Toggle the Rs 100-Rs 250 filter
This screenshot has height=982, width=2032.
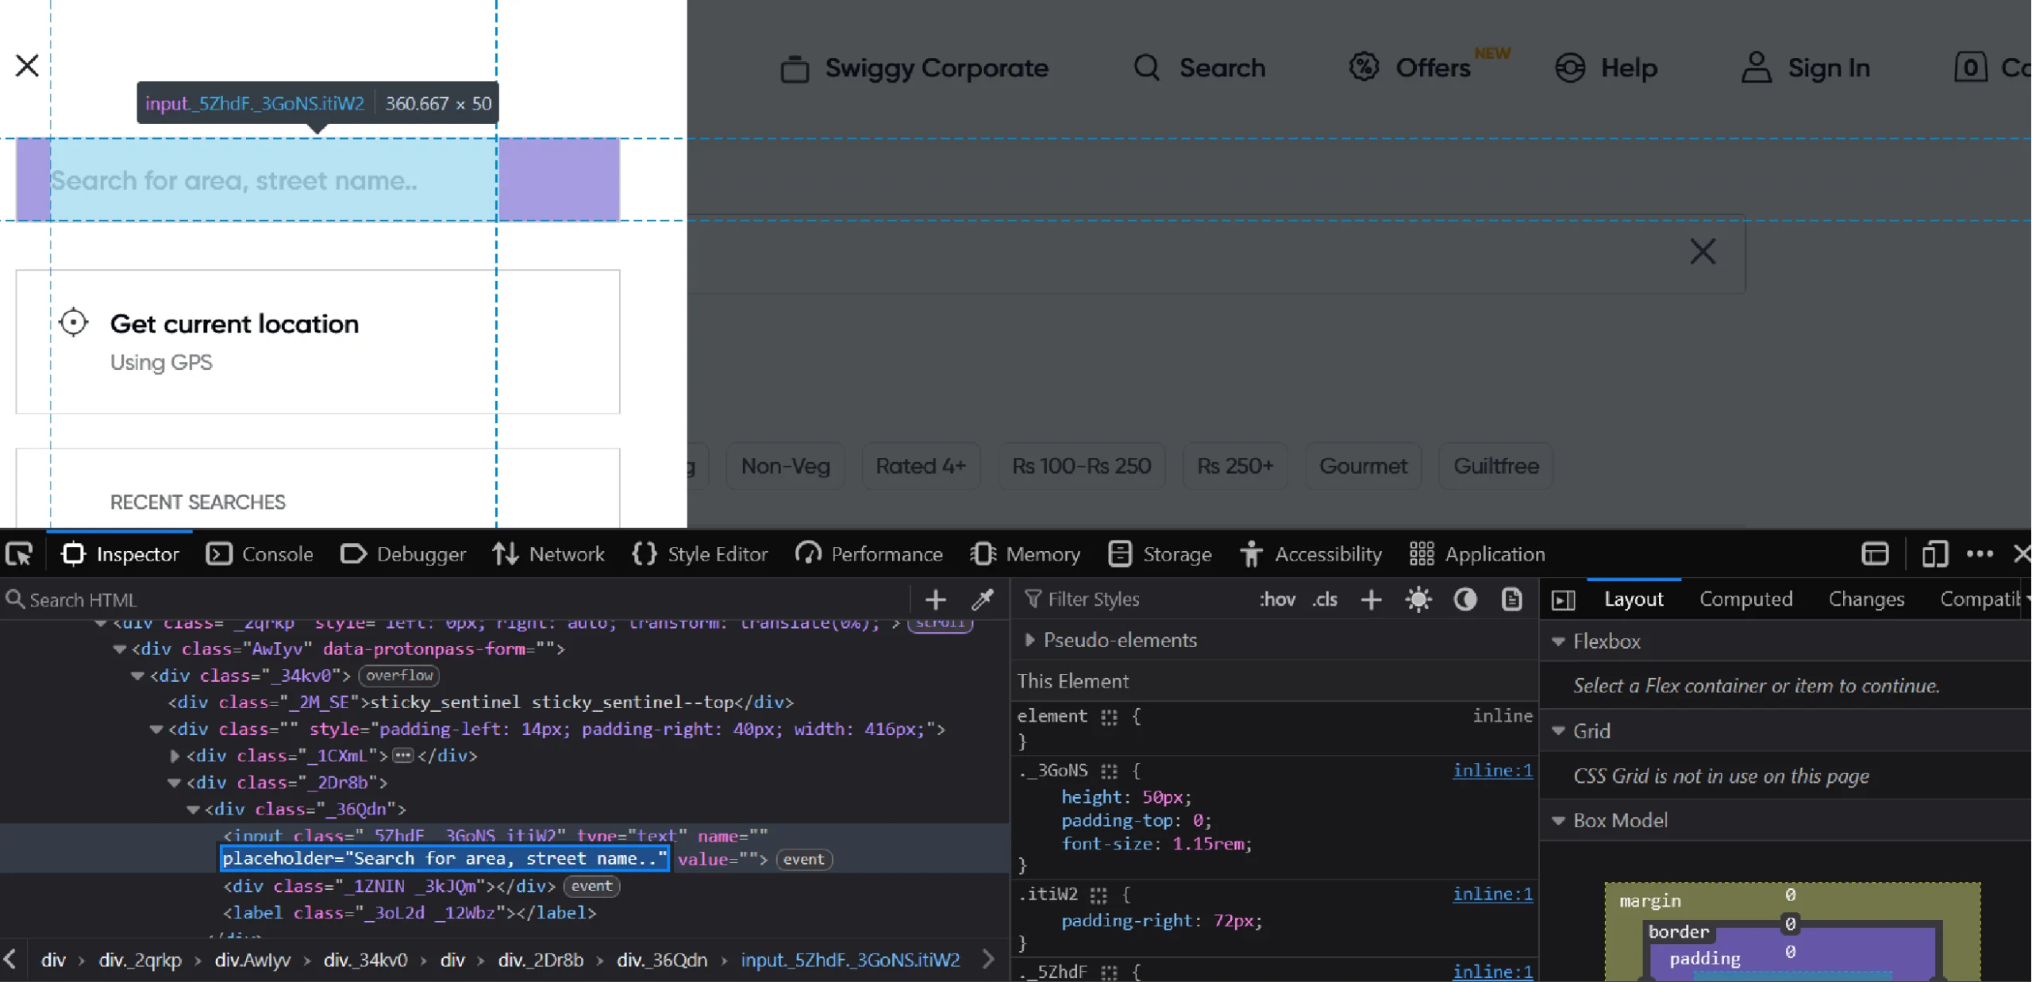1081,466
